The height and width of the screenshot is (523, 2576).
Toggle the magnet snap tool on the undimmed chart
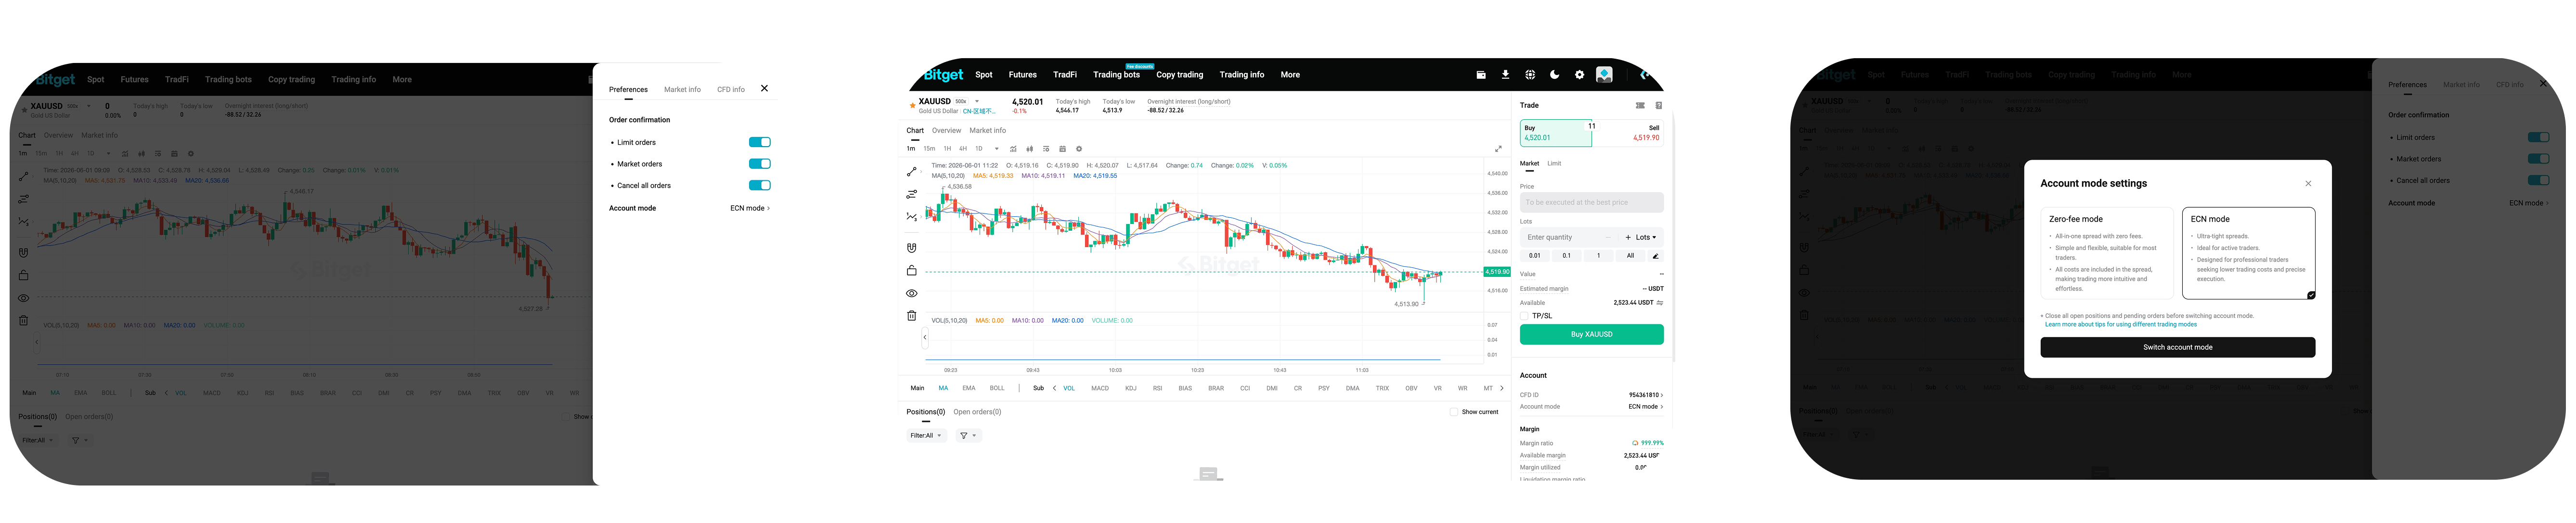[x=911, y=248]
